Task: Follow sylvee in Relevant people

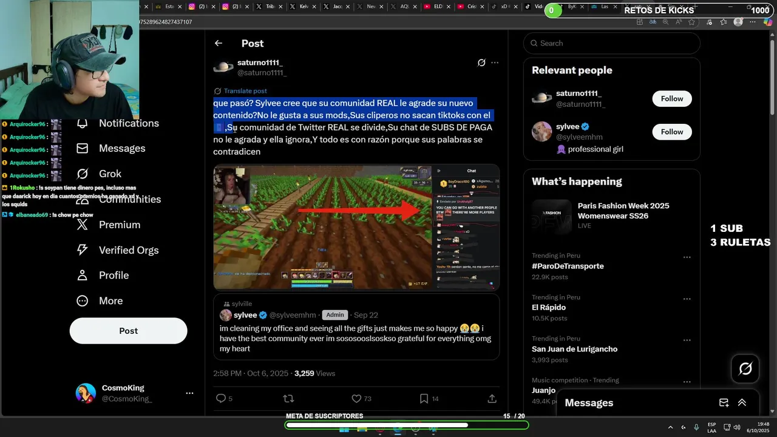Action: pos(672,132)
